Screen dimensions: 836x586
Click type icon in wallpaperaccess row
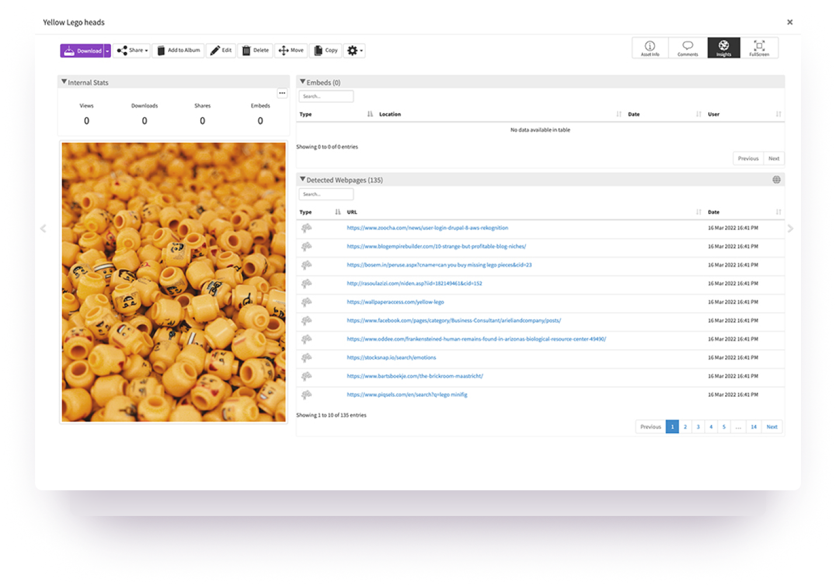pos(306,302)
